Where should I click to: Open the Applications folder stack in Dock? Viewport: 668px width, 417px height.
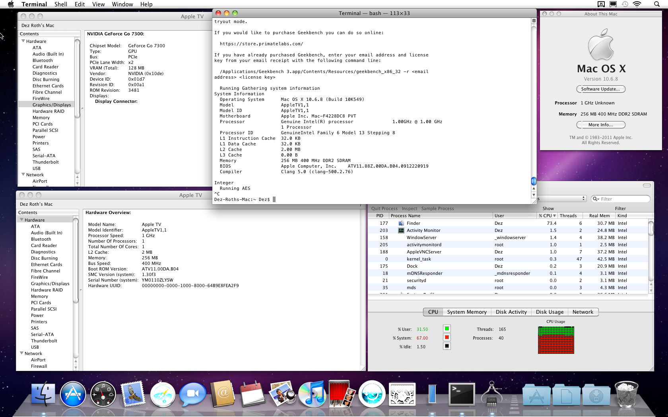click(x=536, y=396)
